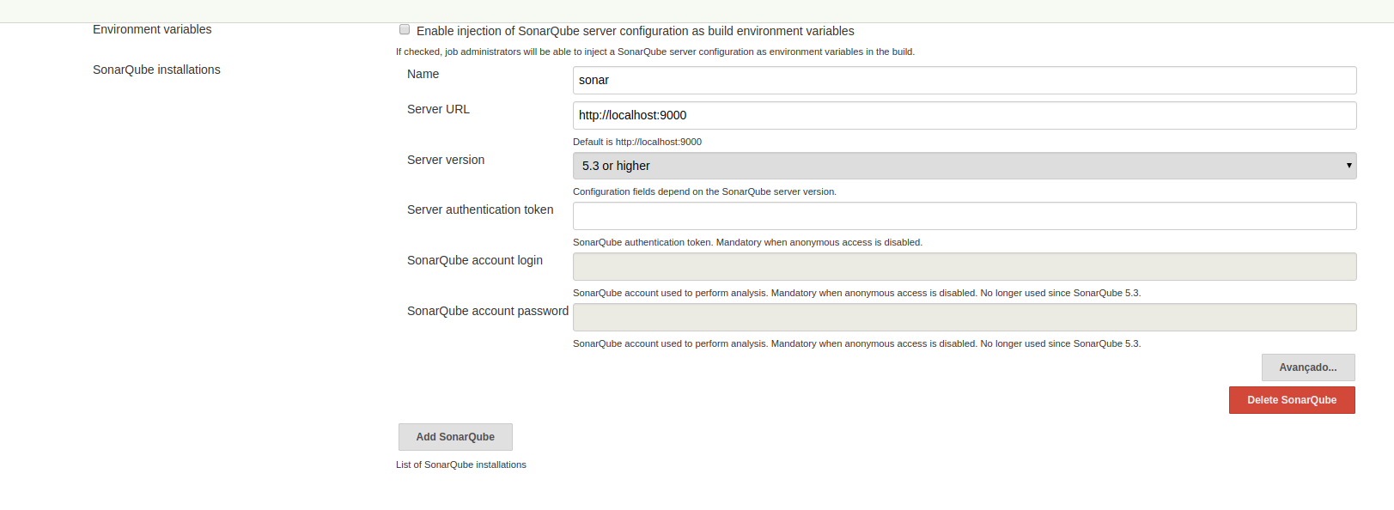1394x510 pixels.
Task: Click the 'List of SonarQube installations' text
Action: tap(461, 464)
